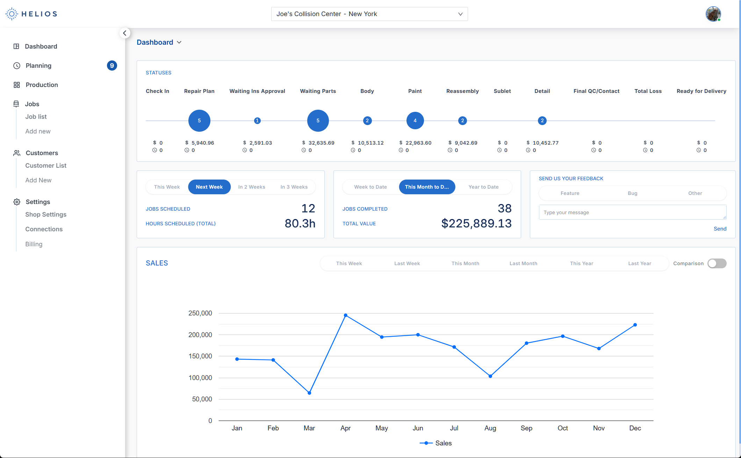Collapse the sidebar with the arrow button
This screenshot has width=741, height=458.
[x=125, y=33]
